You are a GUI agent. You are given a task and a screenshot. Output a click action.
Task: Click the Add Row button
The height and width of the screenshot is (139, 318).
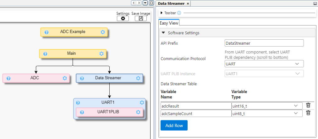click(x=174, y=125)
